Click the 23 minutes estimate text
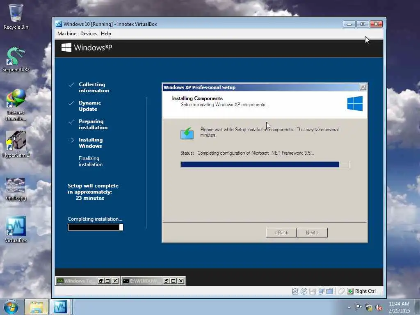The height and width of the screenshot is (315, 420). click(x=90, y=198)
